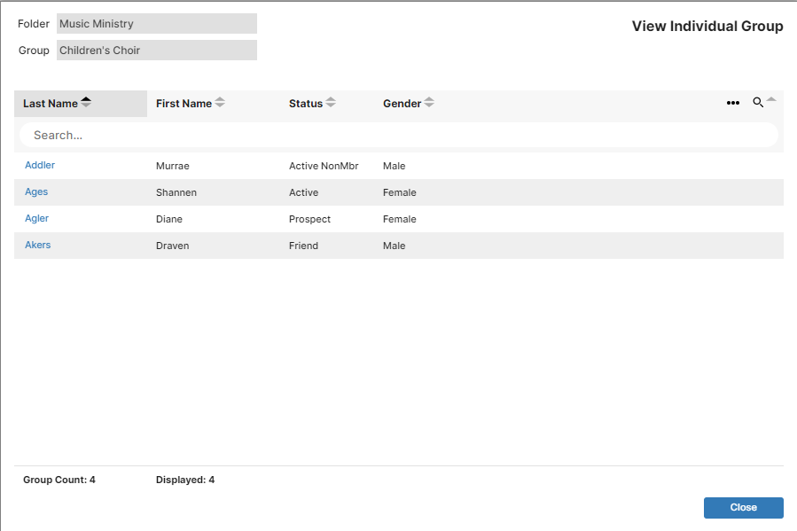
Task: Toggle the search magnifier icon
Action: 758,103
